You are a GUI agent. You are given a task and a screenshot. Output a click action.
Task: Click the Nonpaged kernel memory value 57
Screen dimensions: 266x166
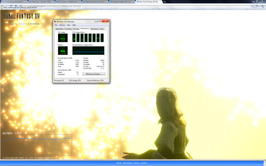click(x=78, y=74)
